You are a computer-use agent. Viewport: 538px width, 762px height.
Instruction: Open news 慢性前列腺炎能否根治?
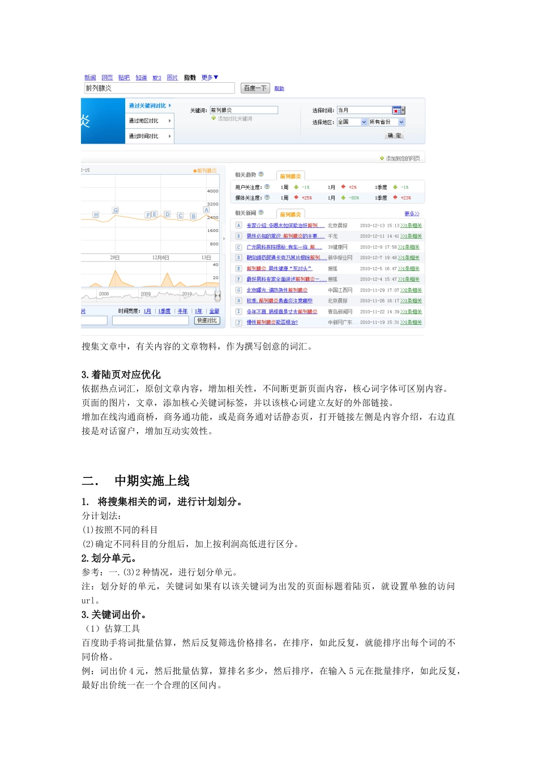(272, 323)
